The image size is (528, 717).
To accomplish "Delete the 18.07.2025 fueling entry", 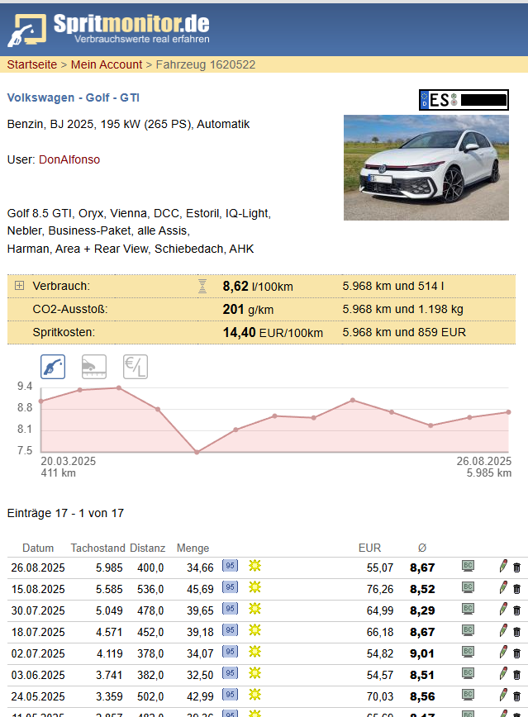I will (x=516, y=632).
